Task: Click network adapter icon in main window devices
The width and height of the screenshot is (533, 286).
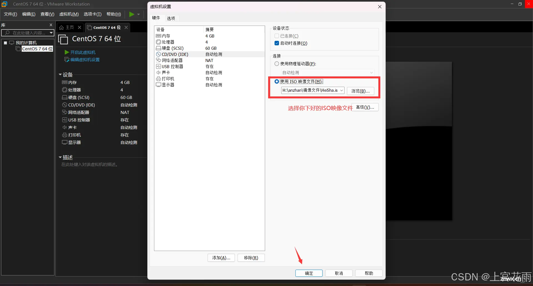Action: [64, 112]
